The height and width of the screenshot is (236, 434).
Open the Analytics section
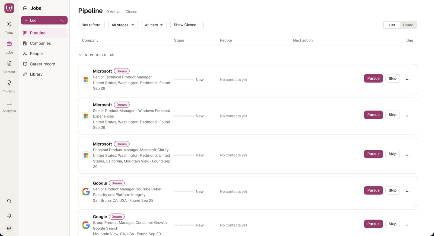point(9,106)
